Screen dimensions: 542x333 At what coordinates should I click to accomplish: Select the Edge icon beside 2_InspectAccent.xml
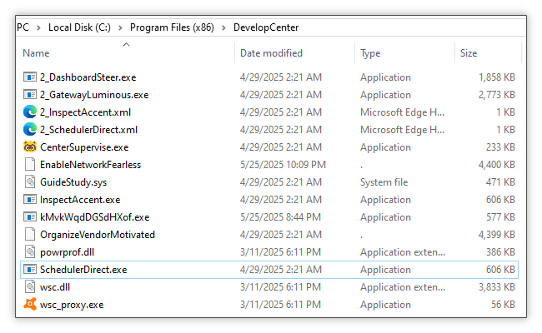[30, 112]
